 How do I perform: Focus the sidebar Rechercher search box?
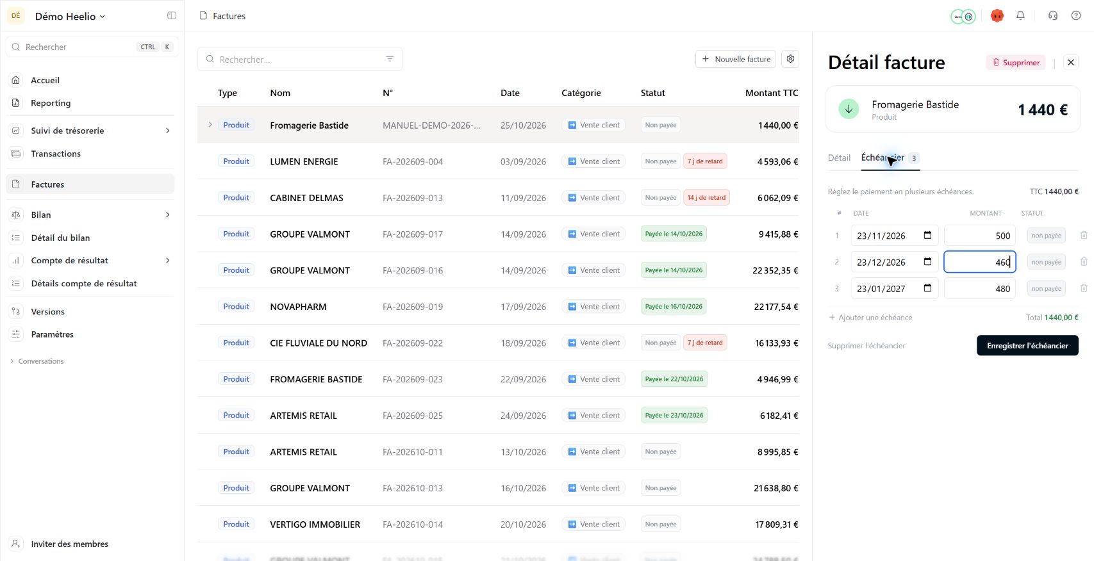pos(92,47)
